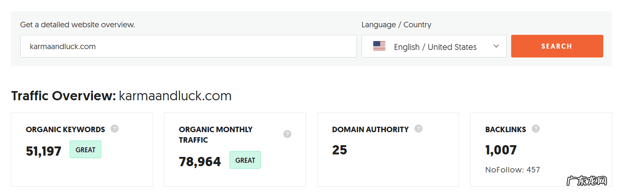Focus the karmaandluck.com domain input field
Image resolution: width=623 pixels, height=193 pixels.
[x=188, y=46]
